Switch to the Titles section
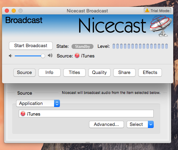The height and width of the screenshot is (150, 178). pos(74,73)
